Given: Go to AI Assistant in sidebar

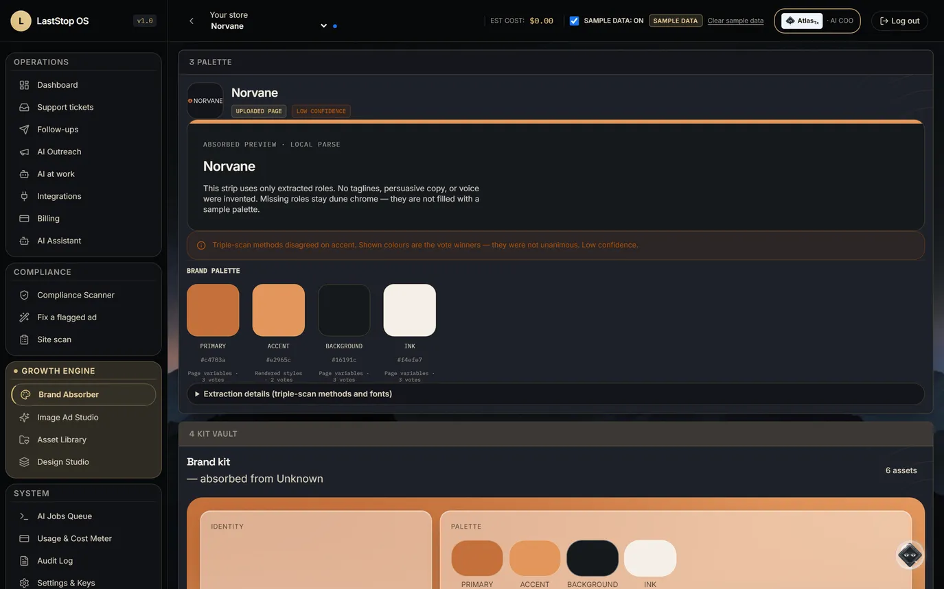Looking at the screenshot, I should (x=84, y=241).
